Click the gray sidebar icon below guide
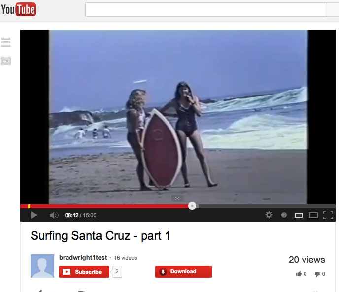Image resolution: width=339 pixels, height=292 pixels. [x=6, y=61]
